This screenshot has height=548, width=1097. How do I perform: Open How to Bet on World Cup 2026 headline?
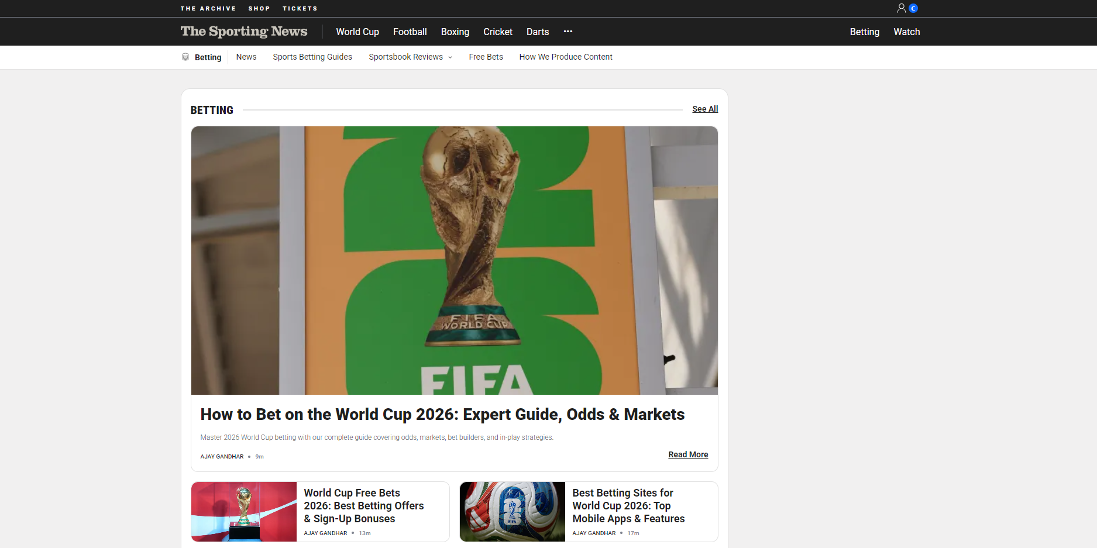[x=442, y=414]
